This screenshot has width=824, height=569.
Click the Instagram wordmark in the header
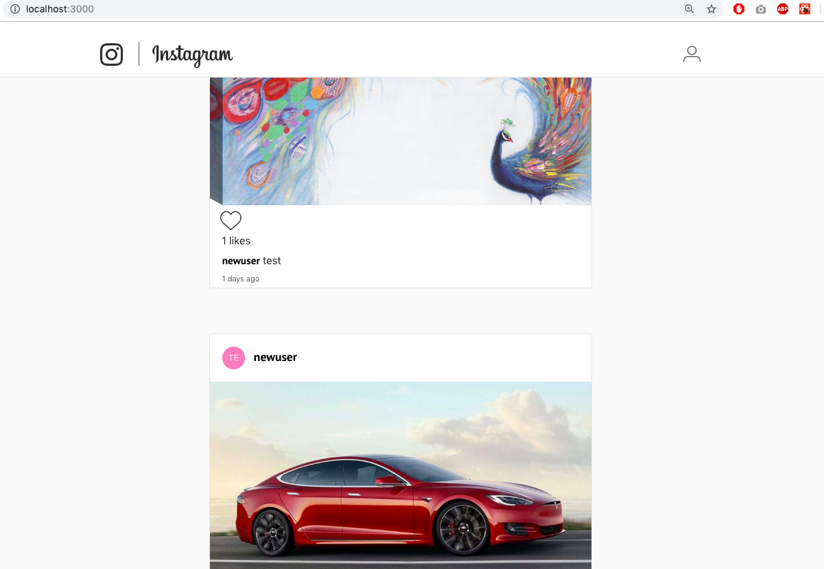(x=193, y=55)
